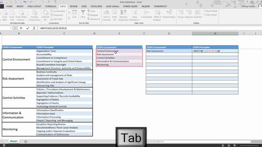This screenshot has height=147, width=262.
Task: Confirm formula with checkmark icon
Action: pyautogui.click(x=27, y=28)
